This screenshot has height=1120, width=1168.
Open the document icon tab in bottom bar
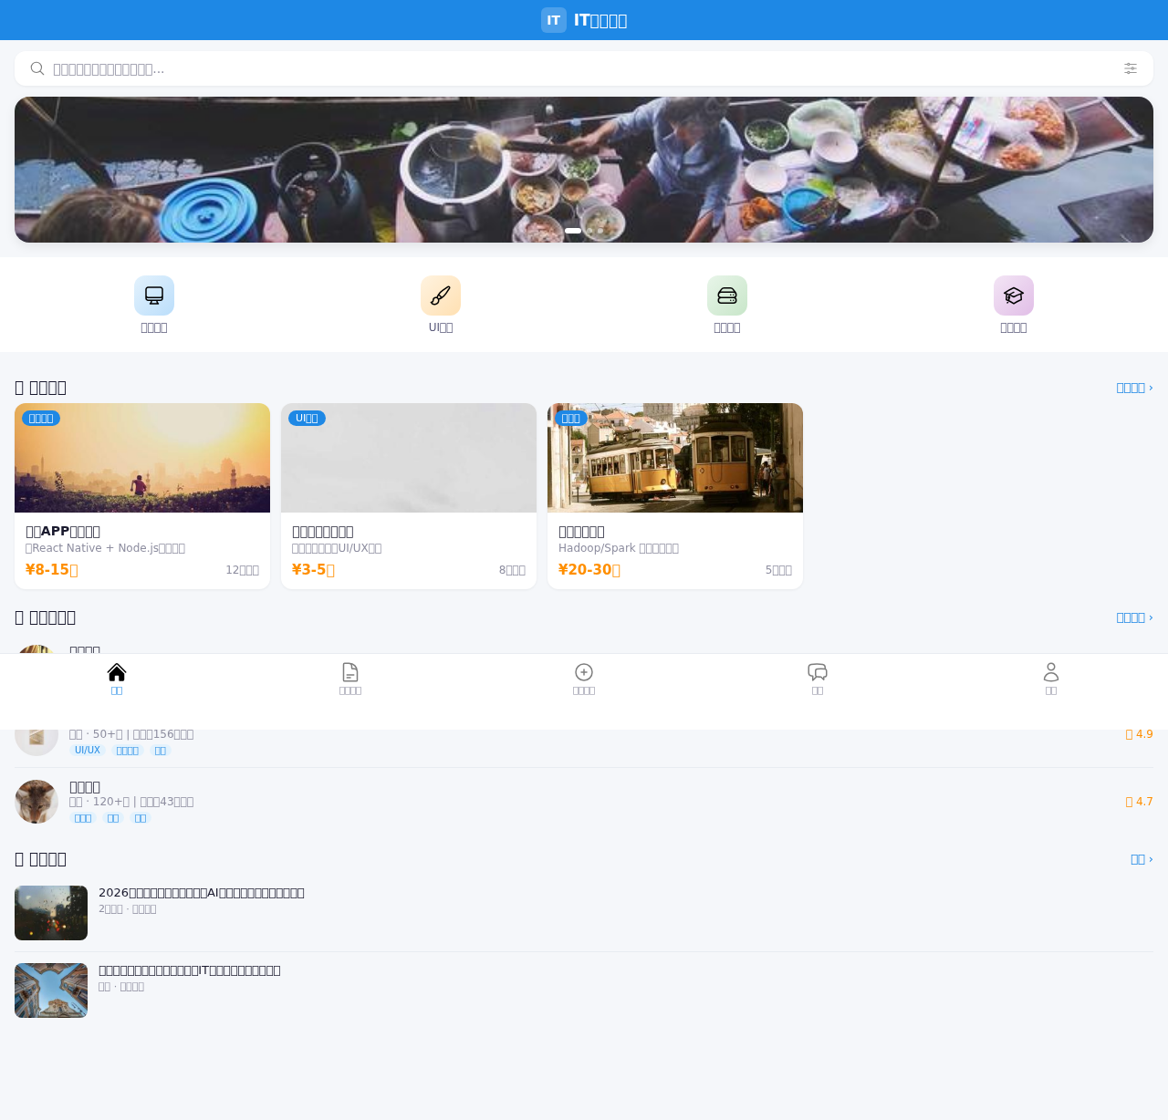pyautogui.click(x=350, y=672)
